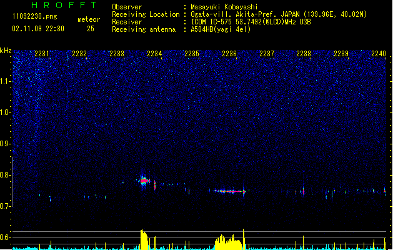Select the receiver value ICOM IC-575 53.7492 MHz USB
The height and width of the screenshot is (250, 393).
point(251,22)
